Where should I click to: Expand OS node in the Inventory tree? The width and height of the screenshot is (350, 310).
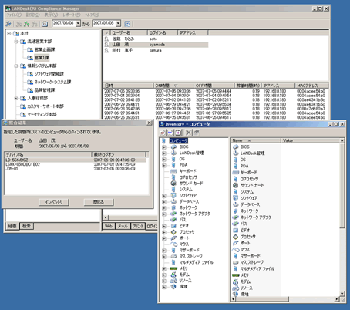[164, 160]
